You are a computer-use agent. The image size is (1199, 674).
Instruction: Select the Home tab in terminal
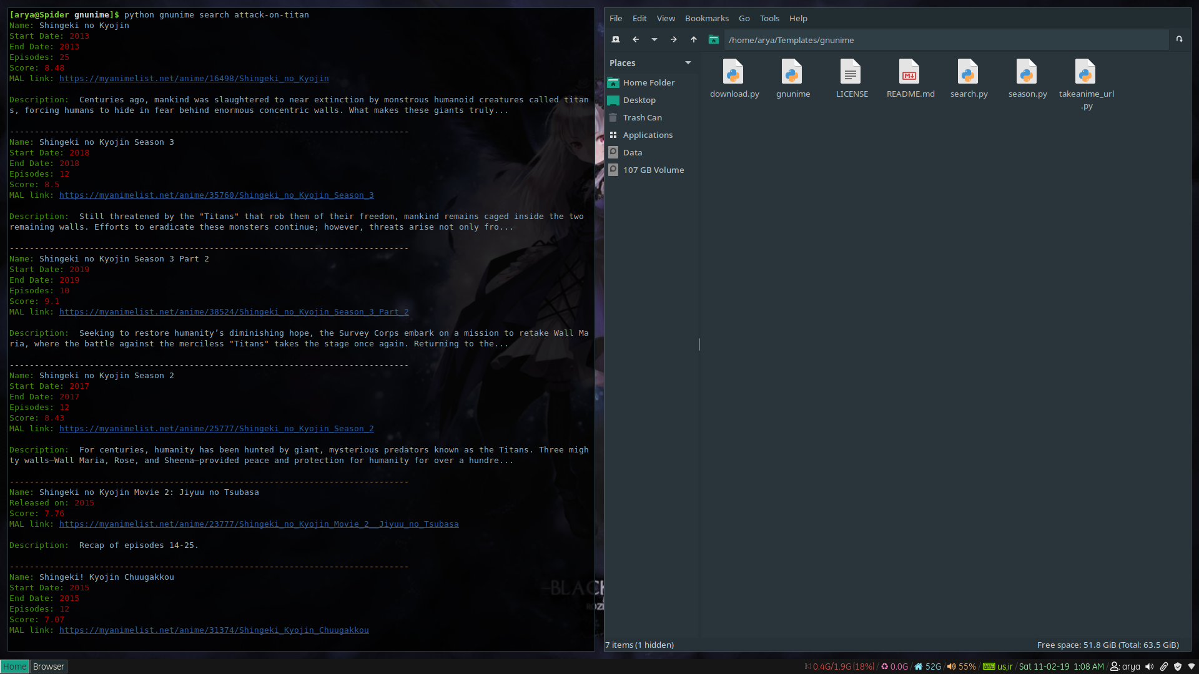14,666
